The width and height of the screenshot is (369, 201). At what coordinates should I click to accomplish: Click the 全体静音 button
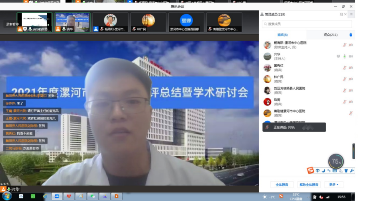coord(282,185)
